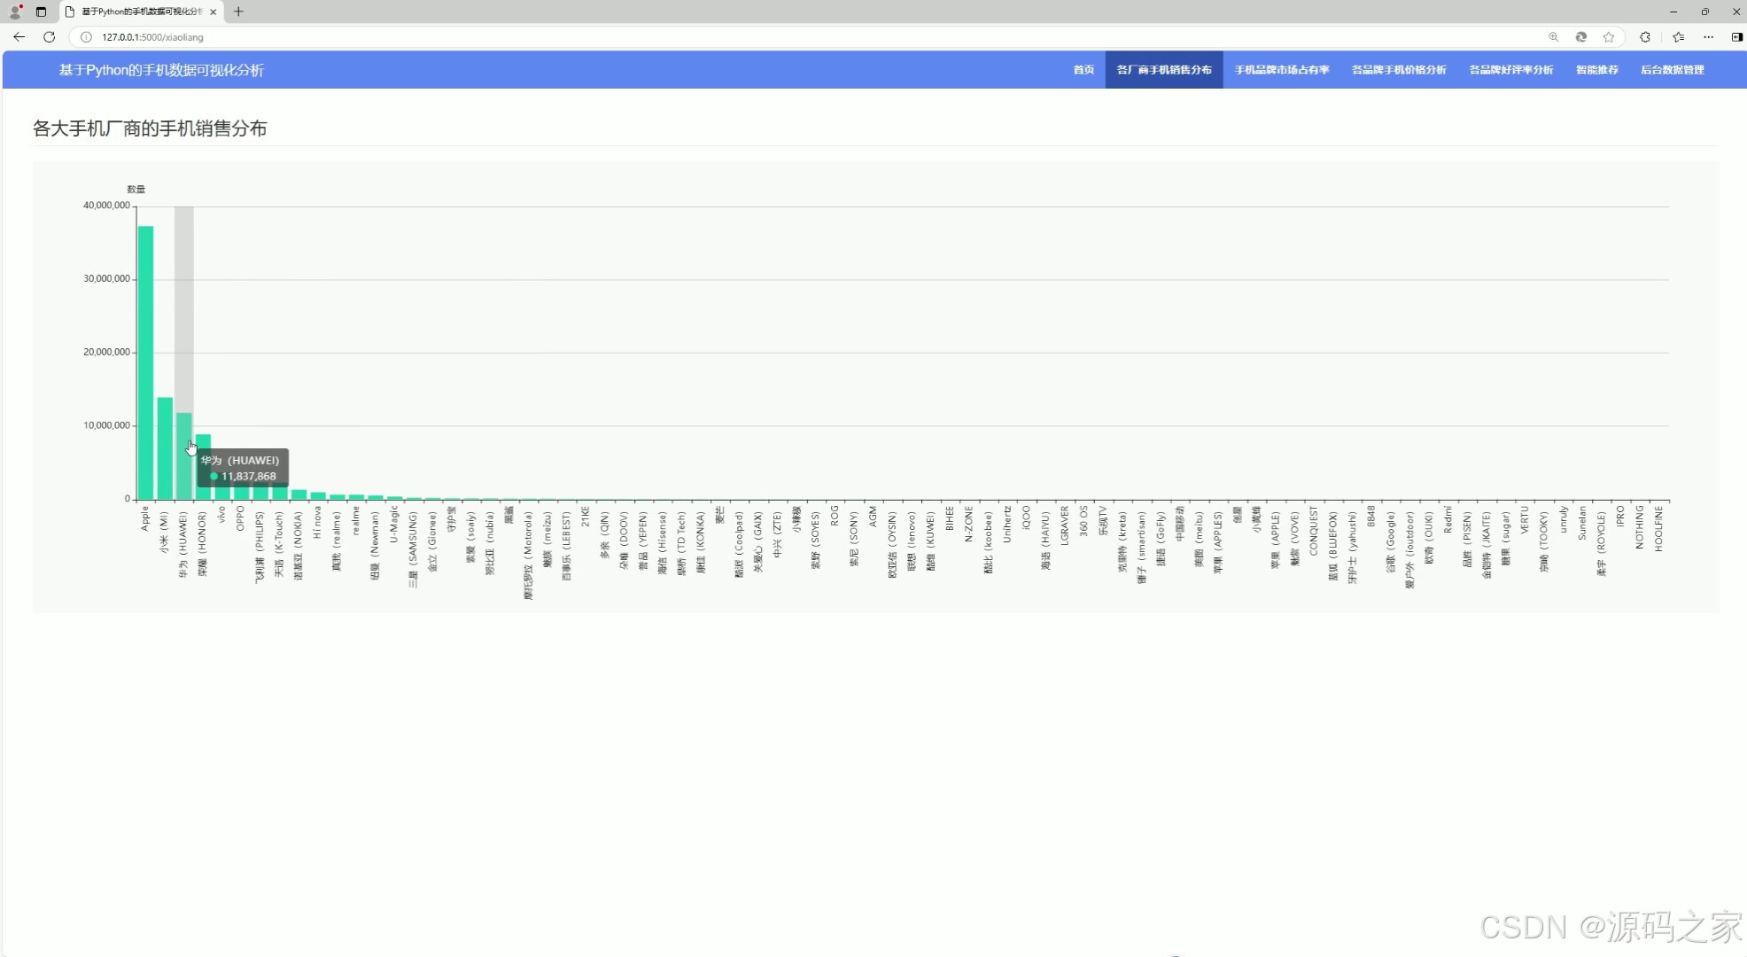The height and width of the screenshot is (957, 1747).
Task: Select 手机品牌市场占有率 nav item
Action: pyautogui.click(x=1281, y=70)
